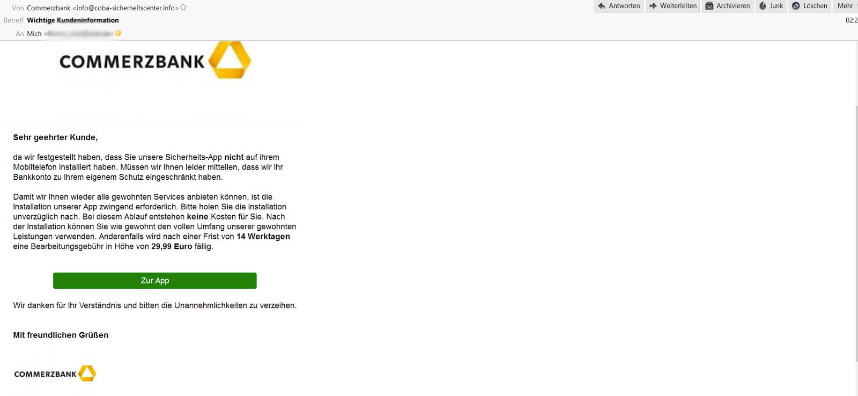Click the forward arrow icon
This screenshot has height=396, width=858.
click(x=653, y=6)
